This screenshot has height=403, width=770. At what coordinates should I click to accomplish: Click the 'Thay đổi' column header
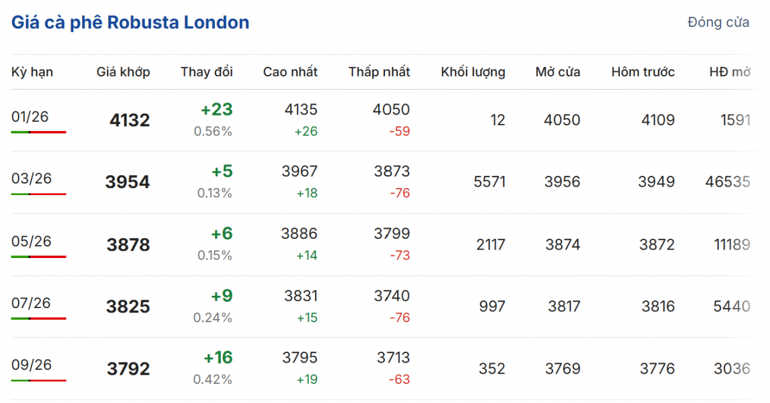(x=207, y=72)
